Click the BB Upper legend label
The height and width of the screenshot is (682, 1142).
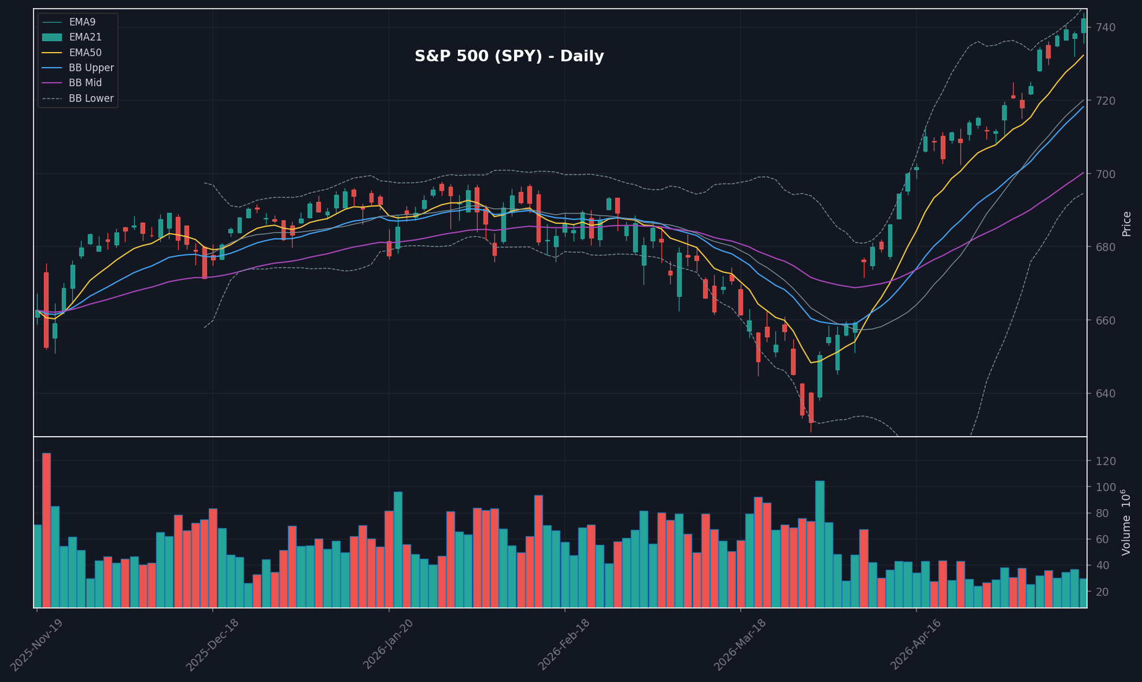(x=91, y=68)
